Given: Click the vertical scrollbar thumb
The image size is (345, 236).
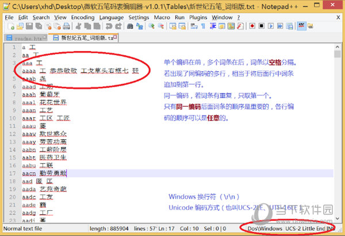Looking at the screenshot, I should click(337, 54).
